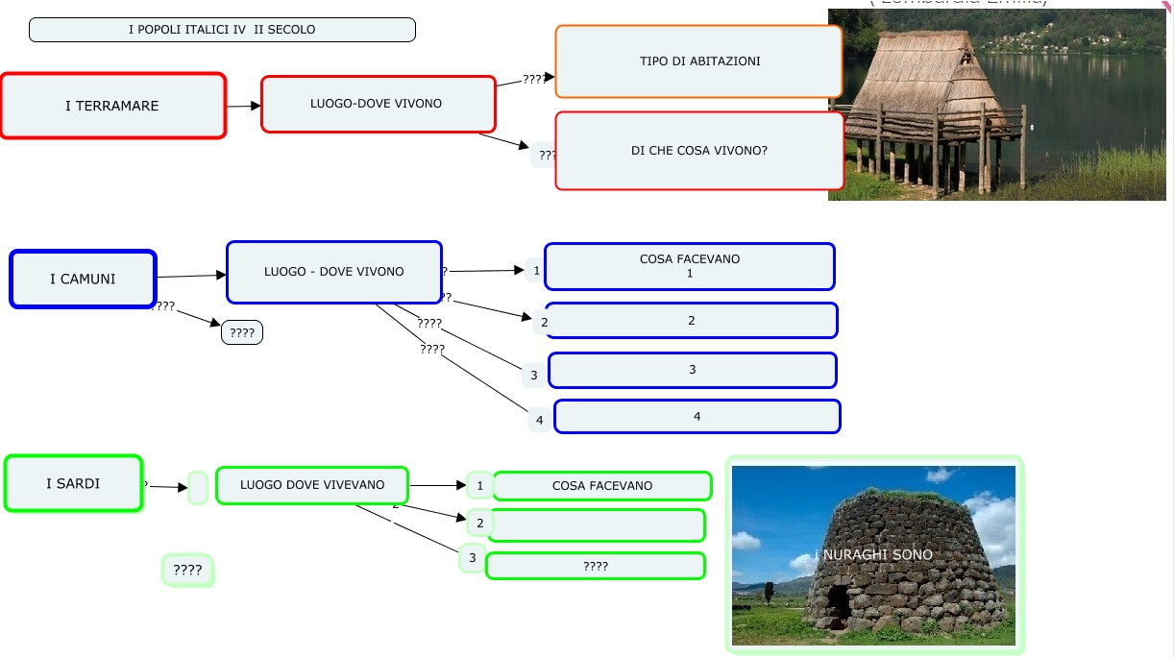Select the I TERRAMARE node
Image resolution: width=1174 pixels, height=658 pixels.
tap(112, 106)
